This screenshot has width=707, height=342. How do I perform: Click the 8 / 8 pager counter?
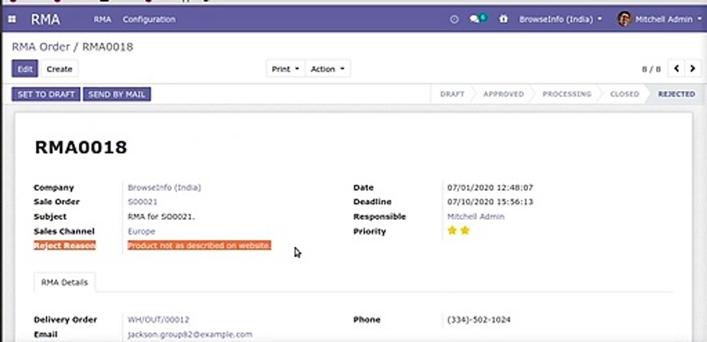pos(651,69)
